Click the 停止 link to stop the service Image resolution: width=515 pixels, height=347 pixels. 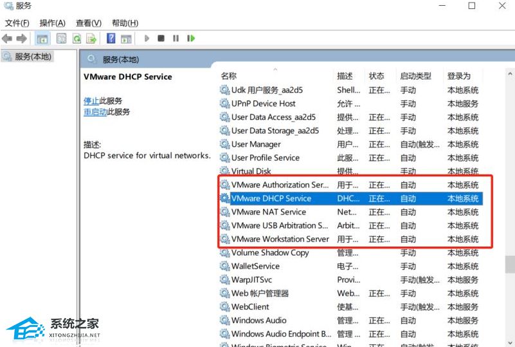point(91,101)
